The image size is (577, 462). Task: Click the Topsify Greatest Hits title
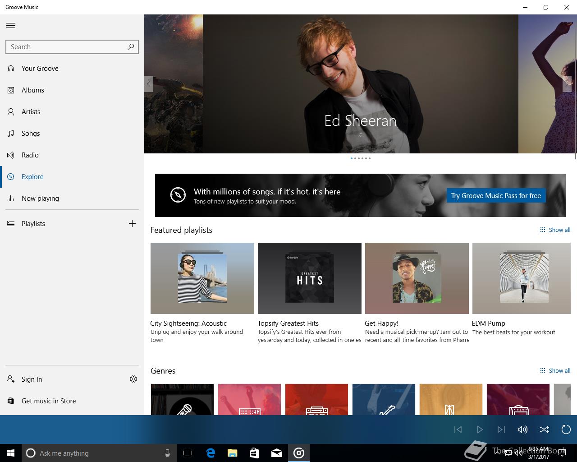tap(288, 323)
